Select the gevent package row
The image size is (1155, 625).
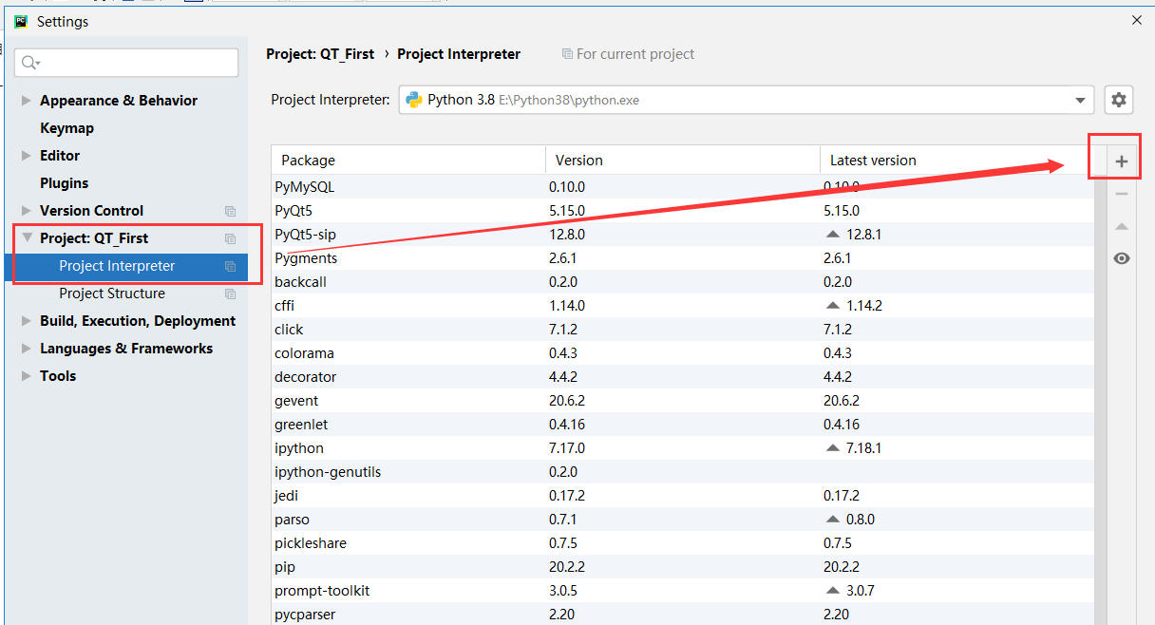point(682,401)
